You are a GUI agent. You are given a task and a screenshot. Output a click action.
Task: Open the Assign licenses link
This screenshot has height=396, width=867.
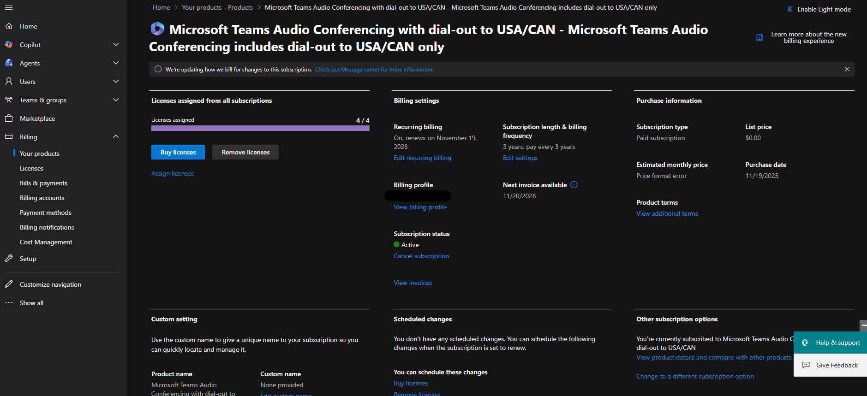(x=173, y=173)
